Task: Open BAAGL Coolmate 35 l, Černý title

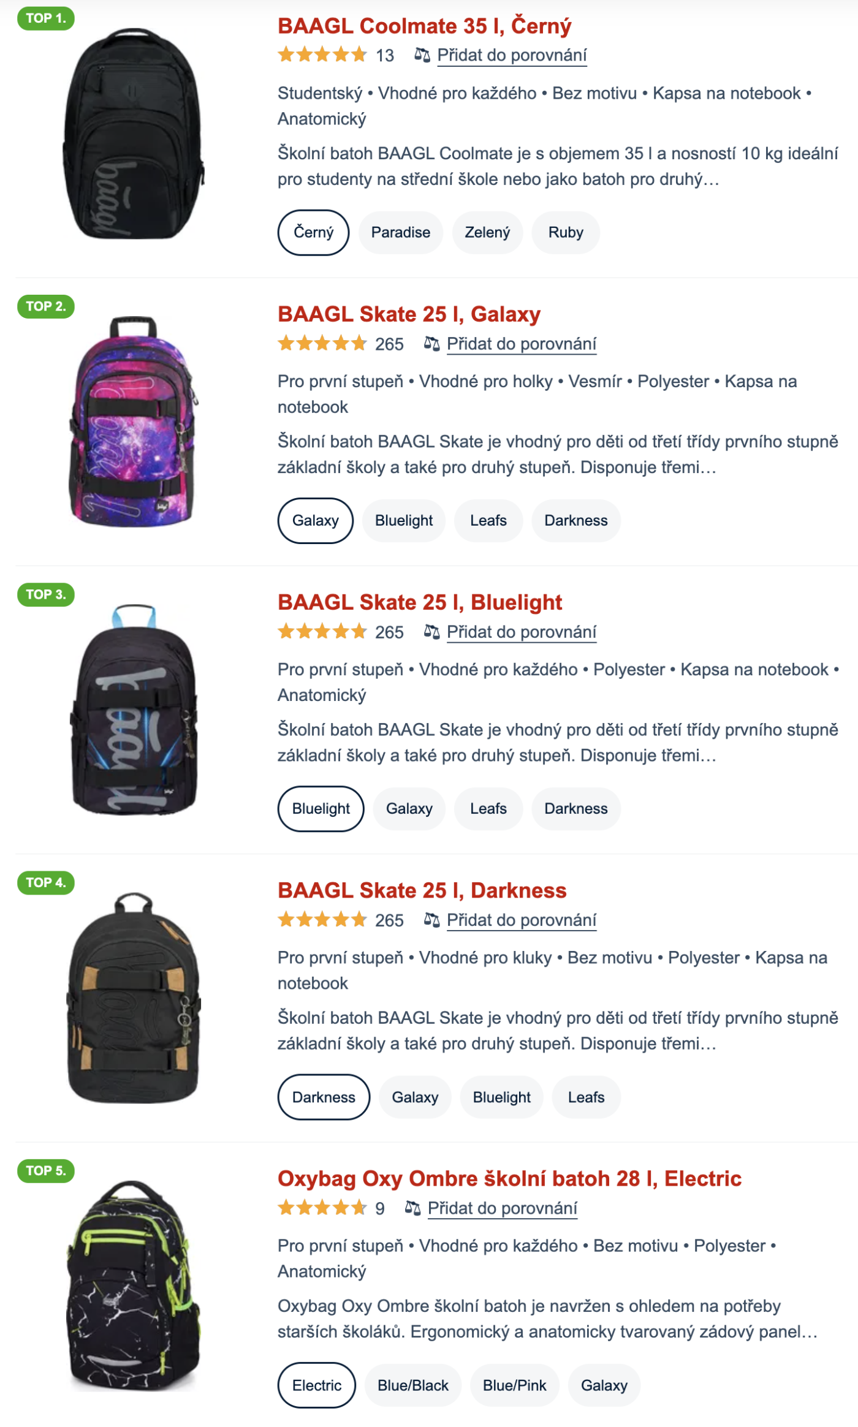Action: 424,26
